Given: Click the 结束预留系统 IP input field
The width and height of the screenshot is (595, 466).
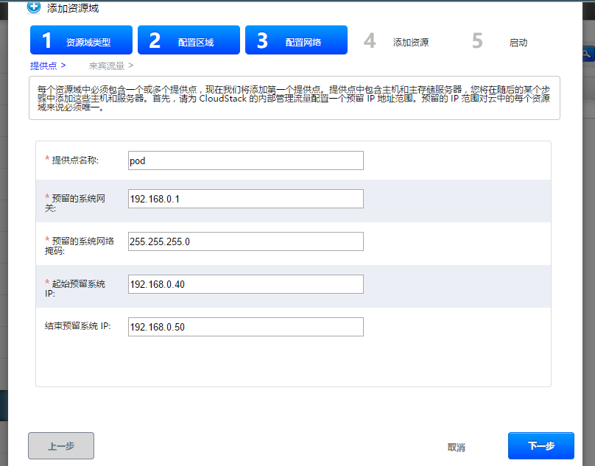Looking at the screenshot, I should click(x=245, y=327).
